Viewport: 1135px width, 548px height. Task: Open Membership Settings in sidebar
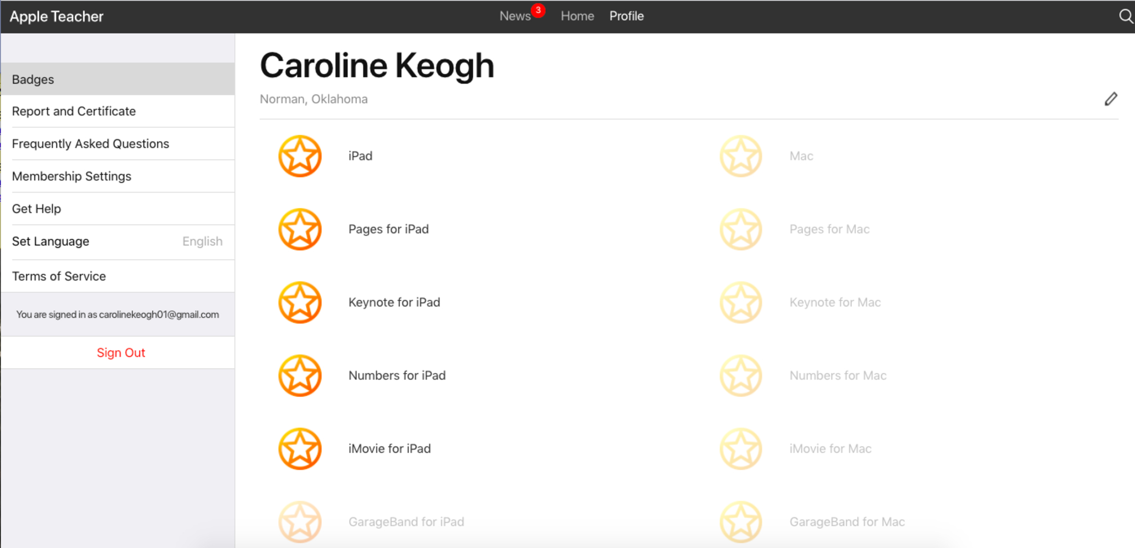(x=117, y=176)
